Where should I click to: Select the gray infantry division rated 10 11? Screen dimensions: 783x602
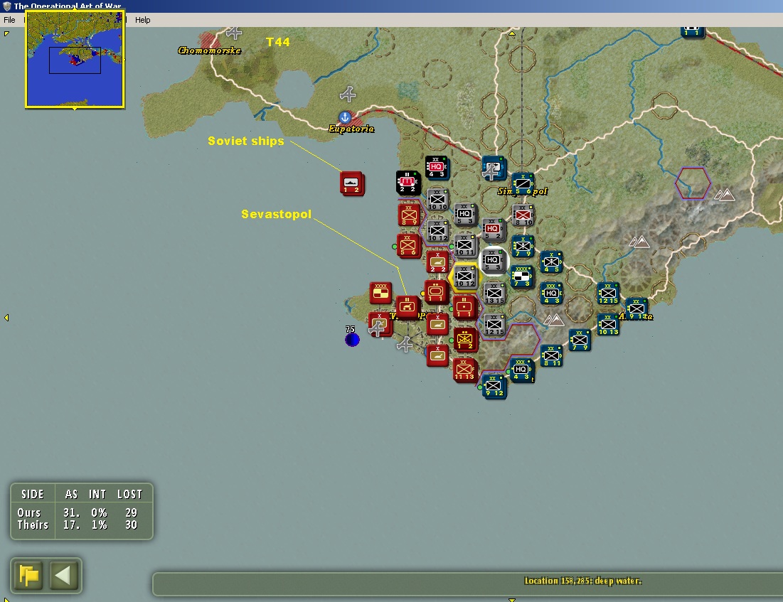tap(465, 245)
